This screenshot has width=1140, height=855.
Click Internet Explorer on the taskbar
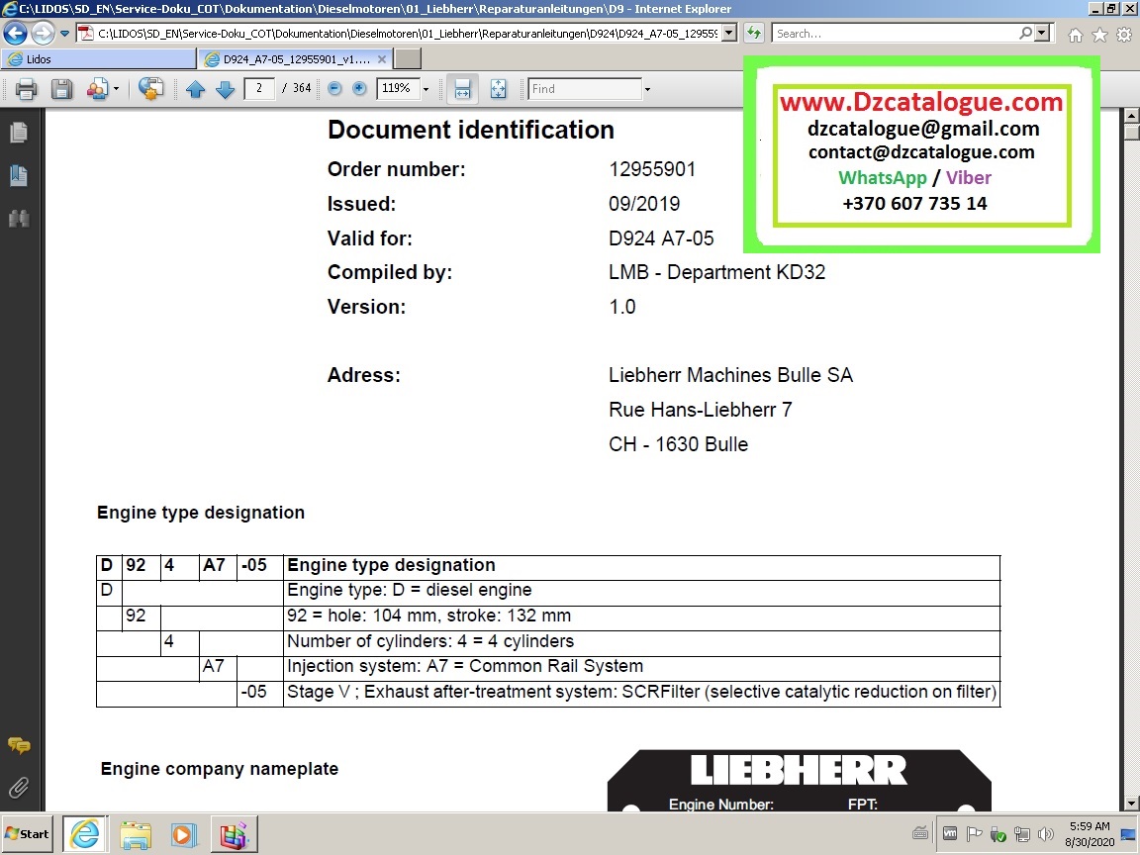[x=84, y=834]
